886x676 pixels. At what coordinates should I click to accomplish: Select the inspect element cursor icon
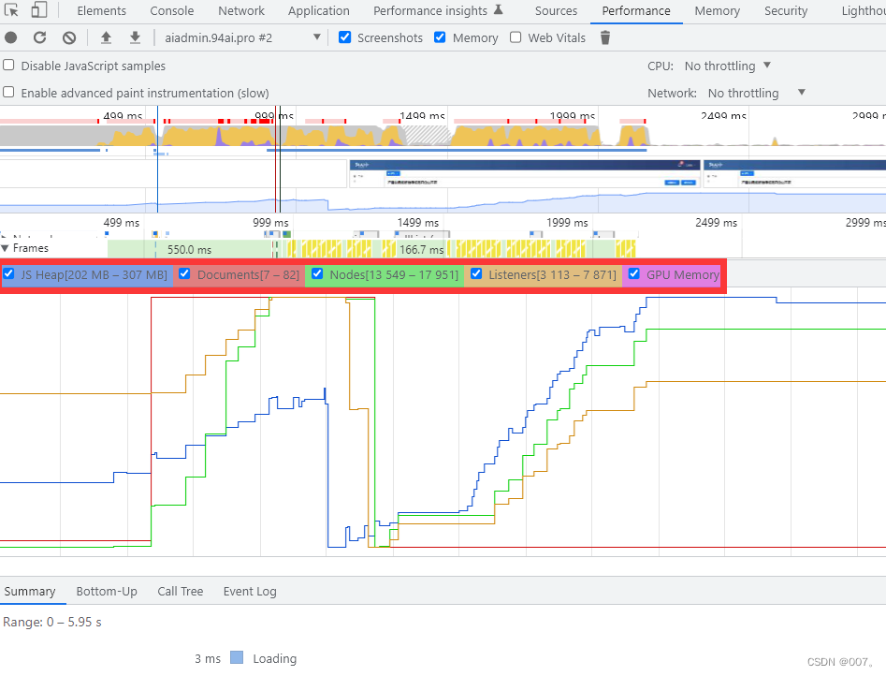pyautogui.click(x=12, y=10)
